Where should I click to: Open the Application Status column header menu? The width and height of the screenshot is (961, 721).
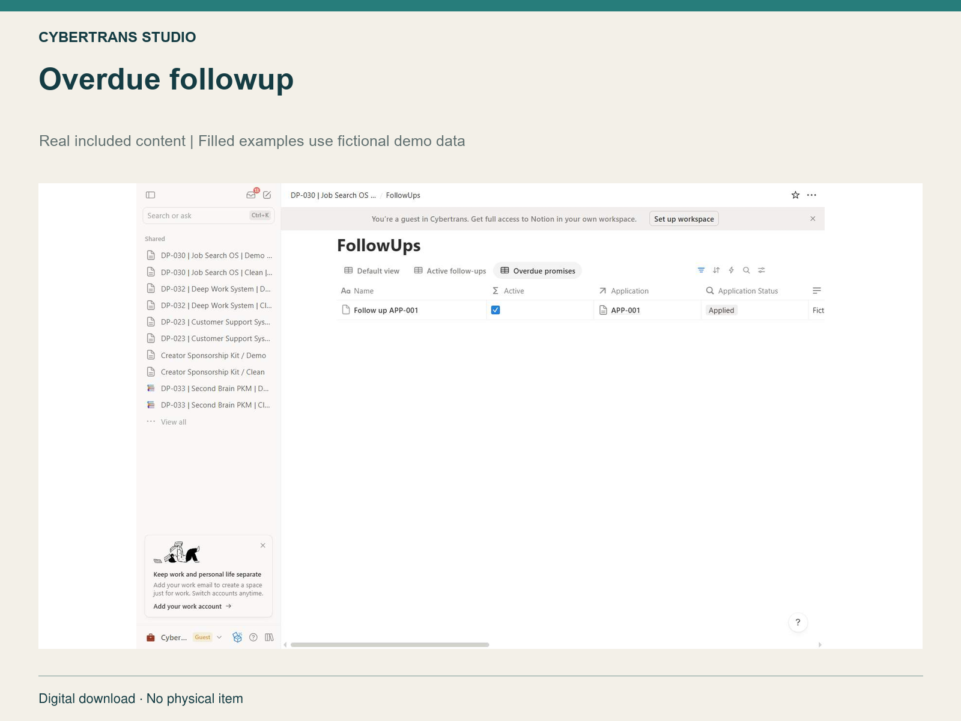(x=742, y=291)
